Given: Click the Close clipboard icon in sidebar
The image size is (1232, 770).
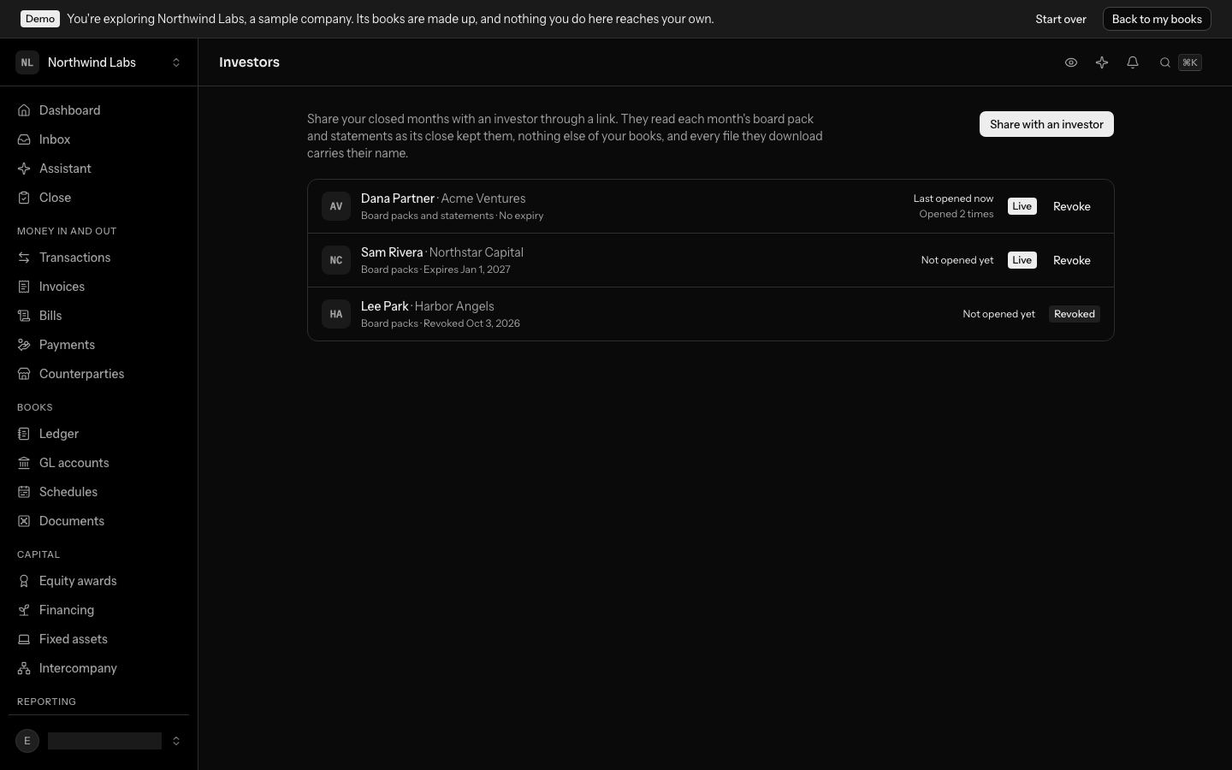Looking at the screenshot, I should pyautogui.click(x=24, y=198).
